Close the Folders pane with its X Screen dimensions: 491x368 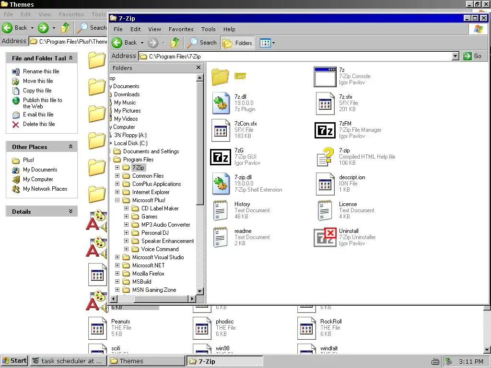coord(198,68)
